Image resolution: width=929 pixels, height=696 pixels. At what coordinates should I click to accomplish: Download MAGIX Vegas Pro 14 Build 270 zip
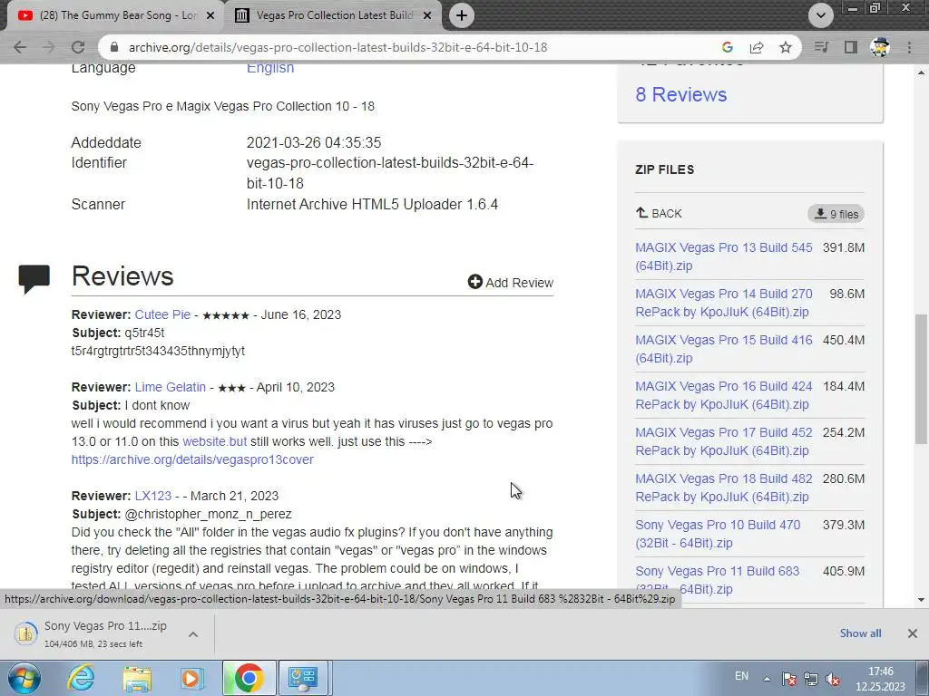coord(723,303)
